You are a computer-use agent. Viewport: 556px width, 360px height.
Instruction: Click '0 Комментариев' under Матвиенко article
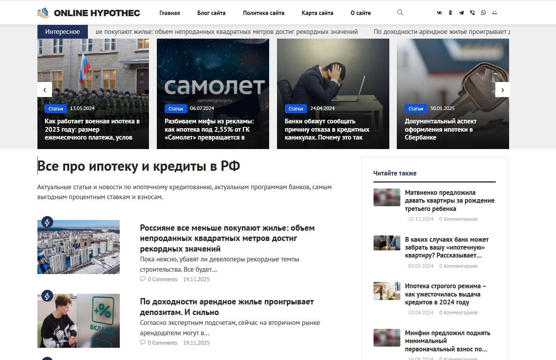(458, 219)
